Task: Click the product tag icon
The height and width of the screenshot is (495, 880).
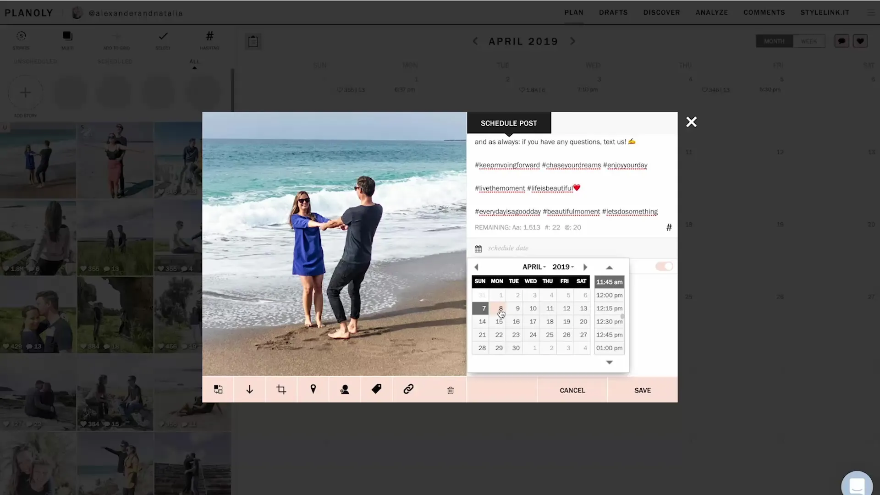Action: click(x=376, y=389)
